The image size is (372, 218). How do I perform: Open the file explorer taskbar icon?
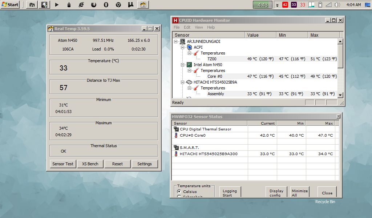pos(32,5)
